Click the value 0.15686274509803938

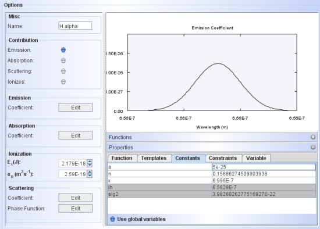click(264, 174)
